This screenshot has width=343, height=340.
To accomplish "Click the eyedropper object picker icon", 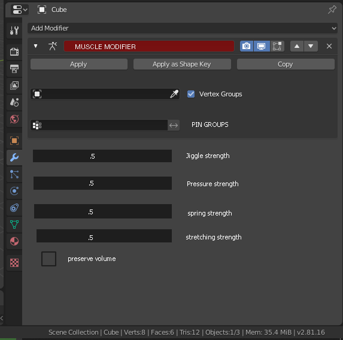I will tap(174, 94).
